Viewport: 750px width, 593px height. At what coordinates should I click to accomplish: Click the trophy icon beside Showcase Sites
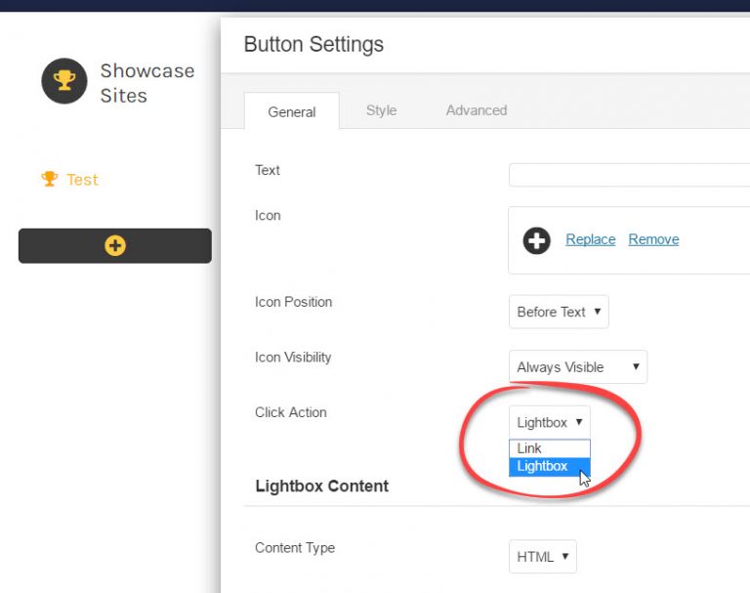pos(64,81)
